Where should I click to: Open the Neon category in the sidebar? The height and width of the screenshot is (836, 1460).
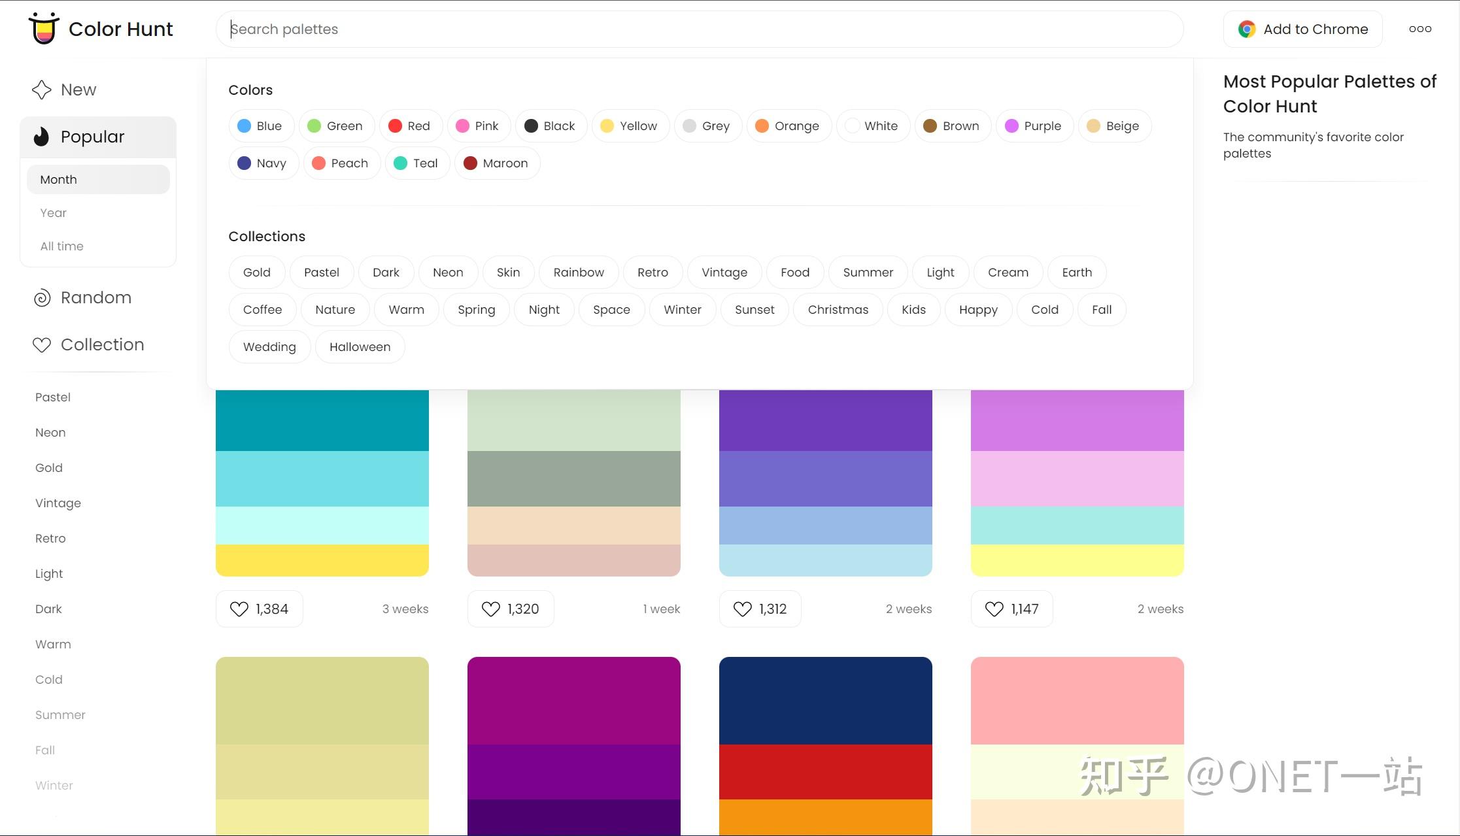pyautogui.click(x=50, y=432)
